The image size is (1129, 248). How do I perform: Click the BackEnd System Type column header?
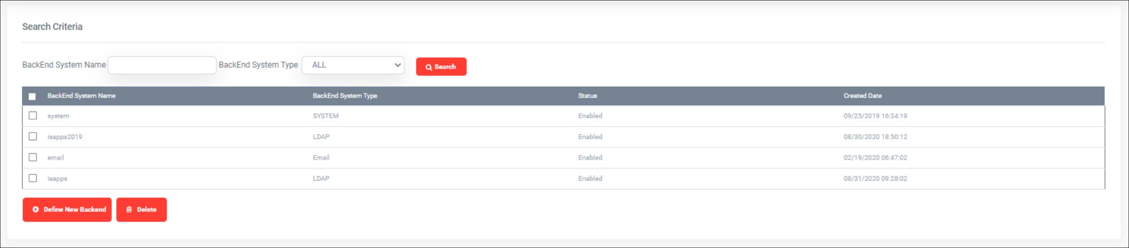pyautogui.click(x=345, y=96)
